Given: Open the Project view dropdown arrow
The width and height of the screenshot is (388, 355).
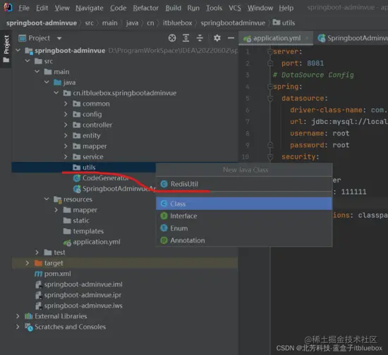Looking at the screenshot, I should pyautogui.click(x=59, y=38).
